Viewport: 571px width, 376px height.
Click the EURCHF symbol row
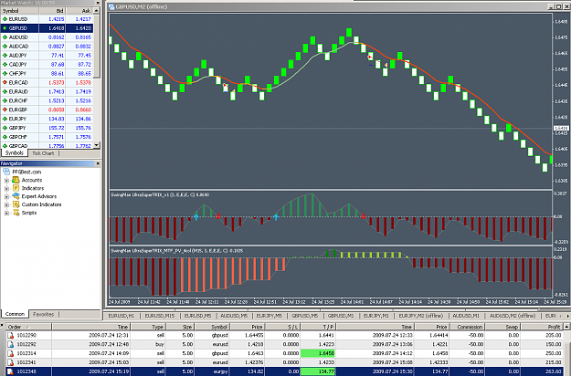pos(47,100)
